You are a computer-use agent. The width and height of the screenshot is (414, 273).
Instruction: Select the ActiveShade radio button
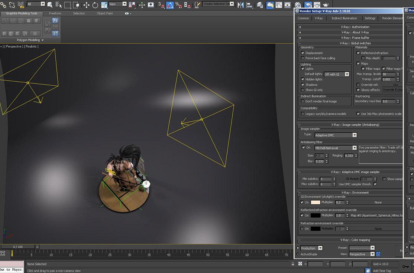pos(298,254)
